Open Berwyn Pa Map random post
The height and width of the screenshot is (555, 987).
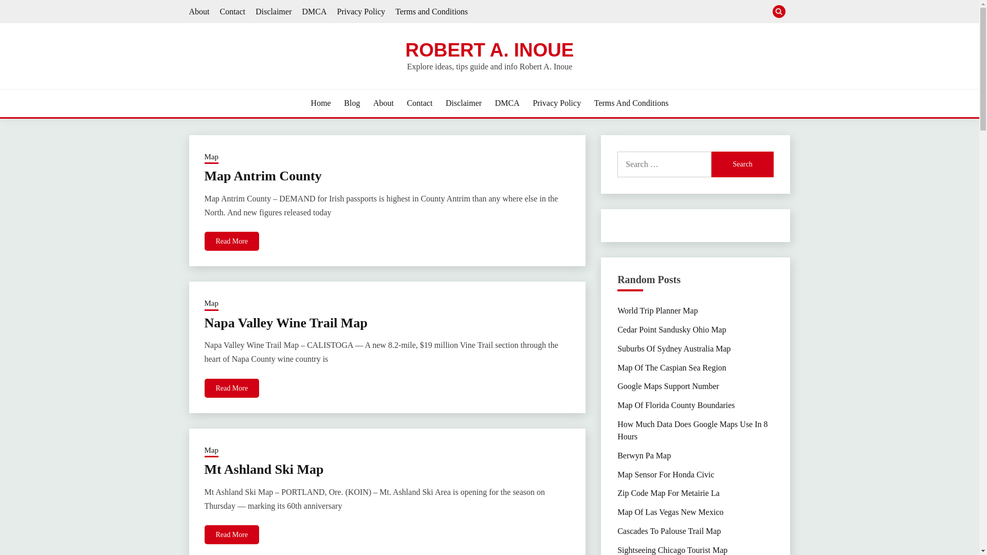[x=644, y=456]
